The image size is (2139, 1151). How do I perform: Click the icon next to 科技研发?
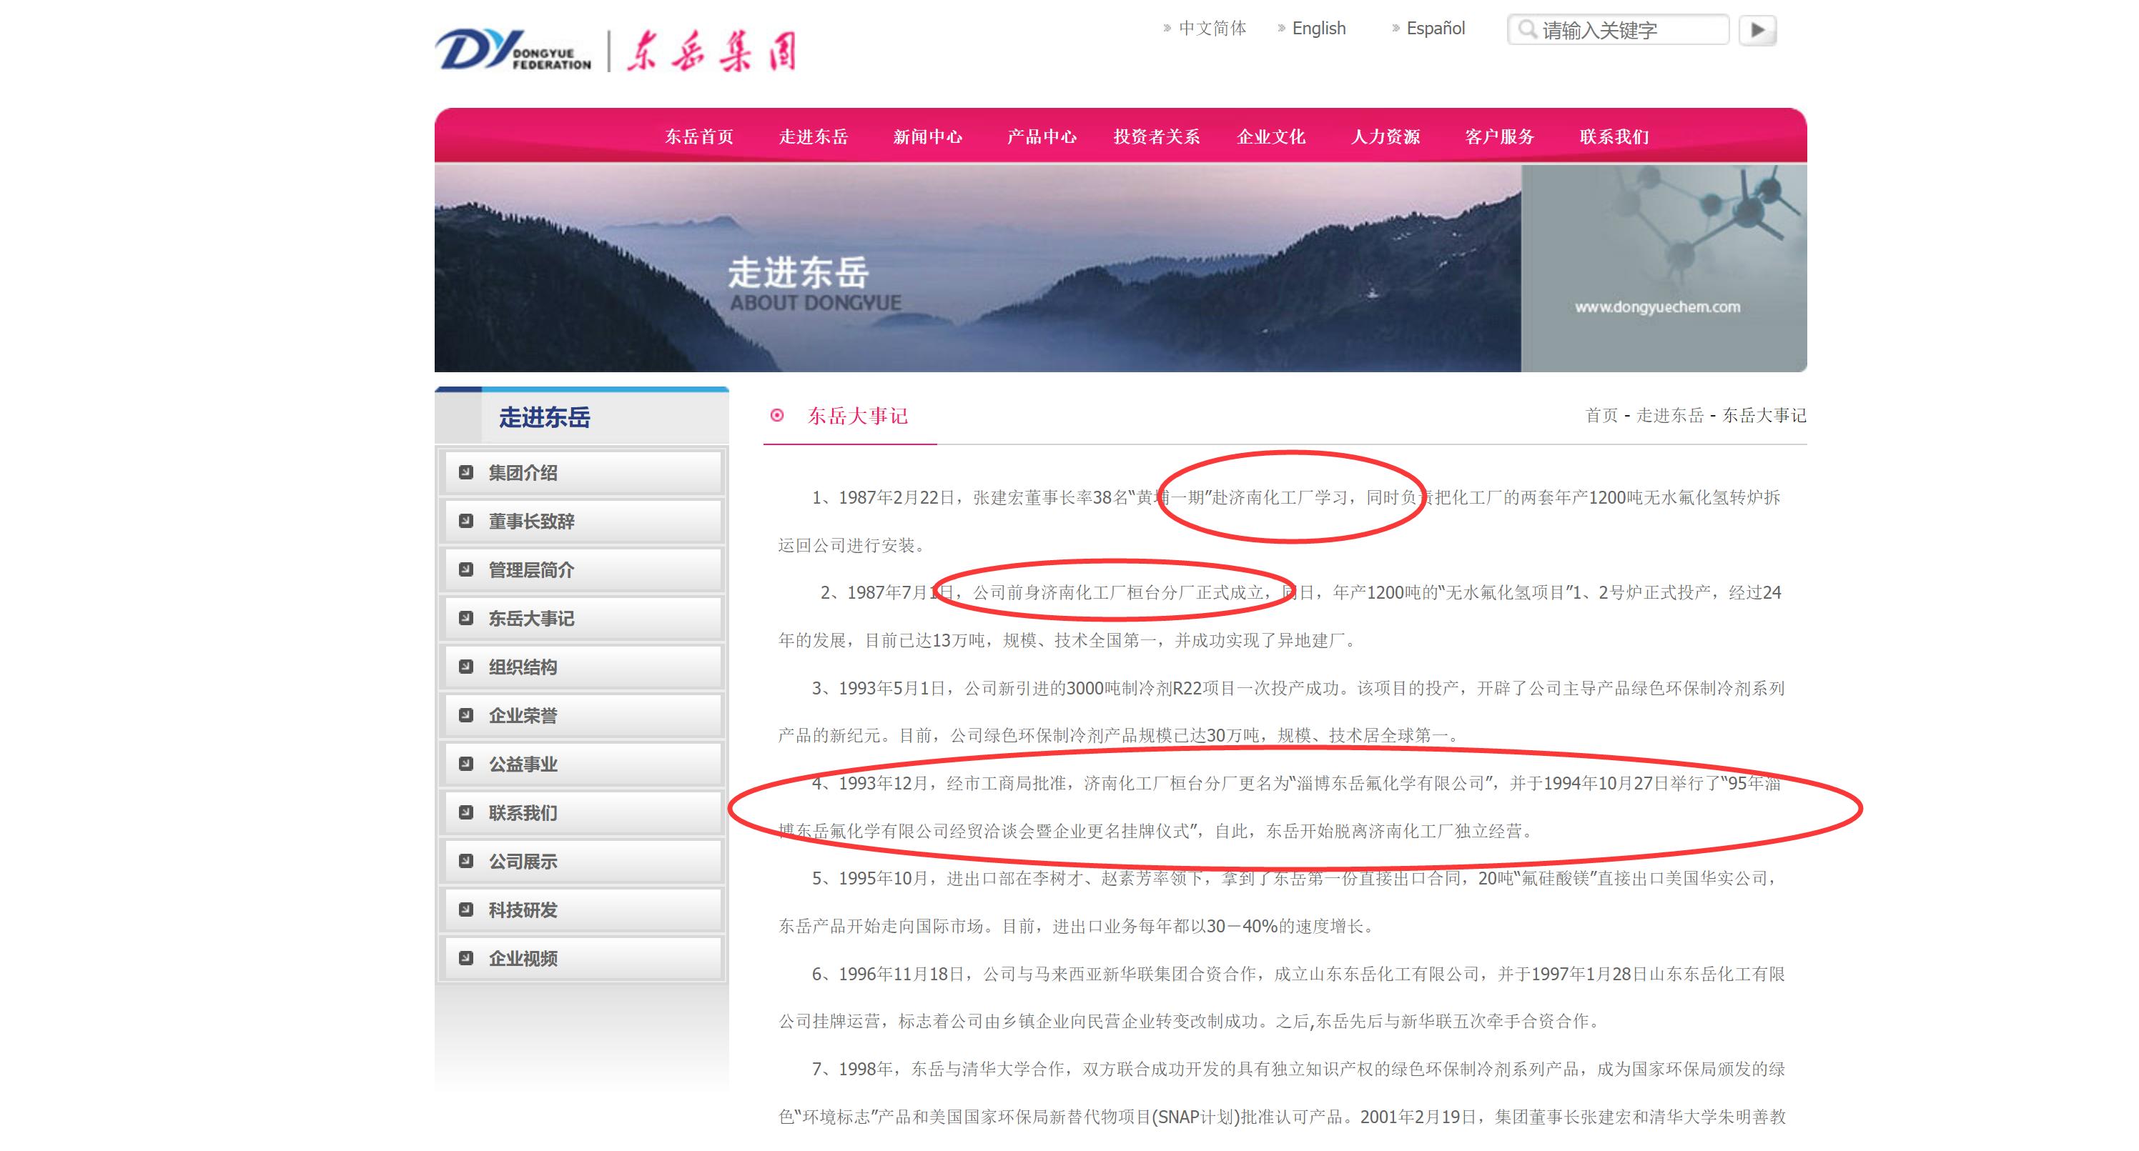(x=466, y=910)
